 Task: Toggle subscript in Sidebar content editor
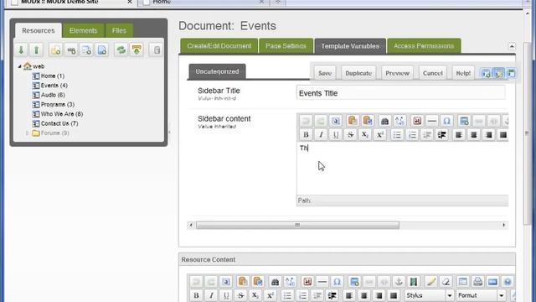[365, 135]
